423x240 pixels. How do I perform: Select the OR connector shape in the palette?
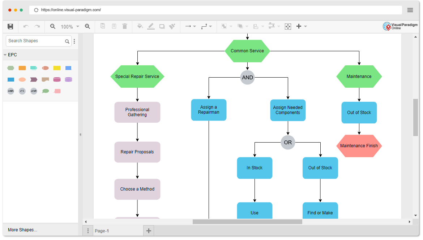tap(22, 91)
